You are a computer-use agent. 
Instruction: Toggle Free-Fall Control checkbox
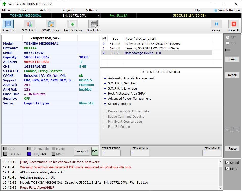[105, 126]
